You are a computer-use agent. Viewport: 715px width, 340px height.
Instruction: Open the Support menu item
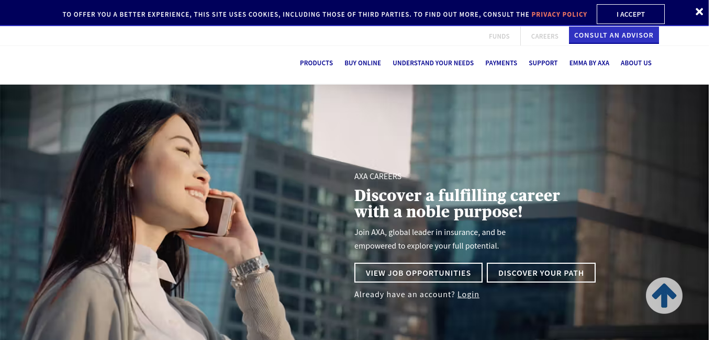543,63
